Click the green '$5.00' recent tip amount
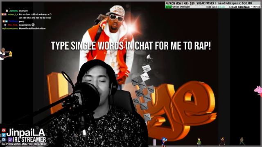The image size is (262, 147). tap(221, 7)
